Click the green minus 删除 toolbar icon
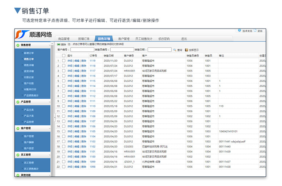 pos(59,44)
